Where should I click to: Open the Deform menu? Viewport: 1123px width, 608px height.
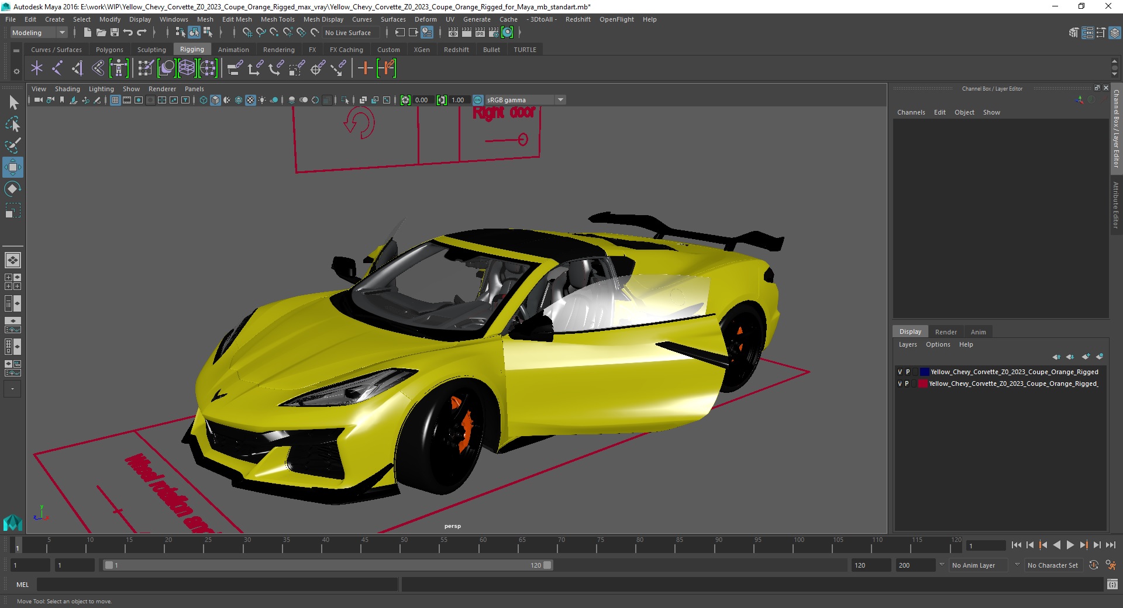[426, 19]
